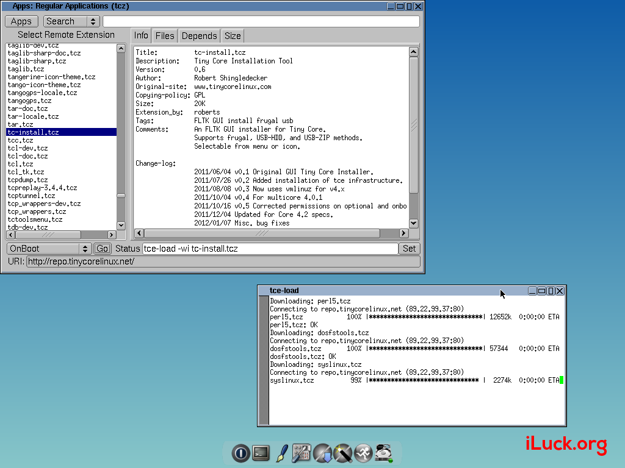Select tar-doc.tcz in the list
The width and height of the screenshot is (625, 468).
click(62, 108)
